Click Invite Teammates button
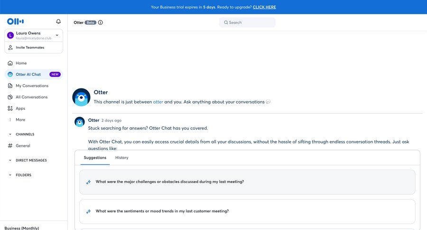 click(x=34, y=48)
